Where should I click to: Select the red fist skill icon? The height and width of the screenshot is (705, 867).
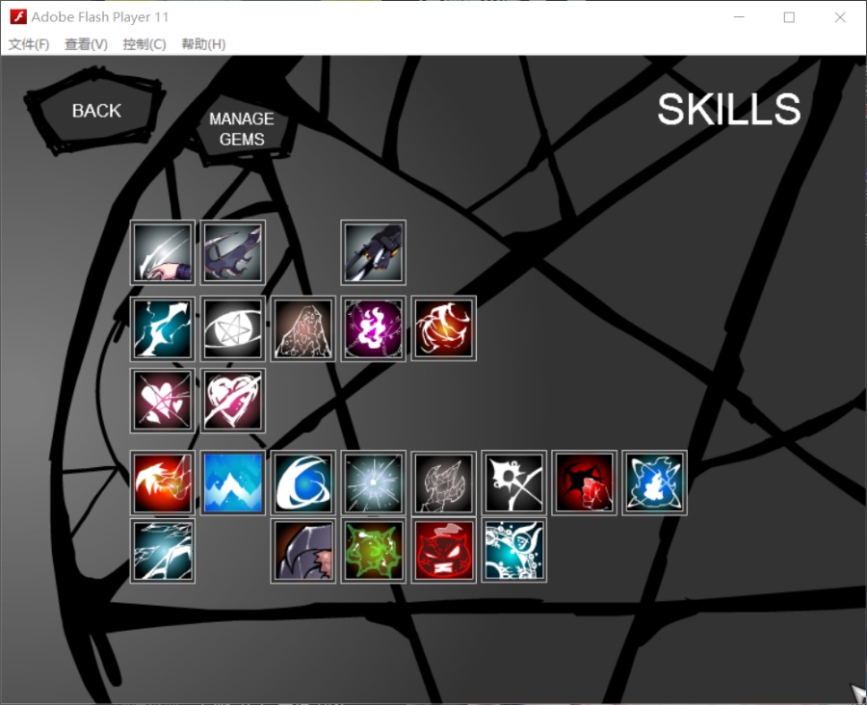(x=585, y=483)
